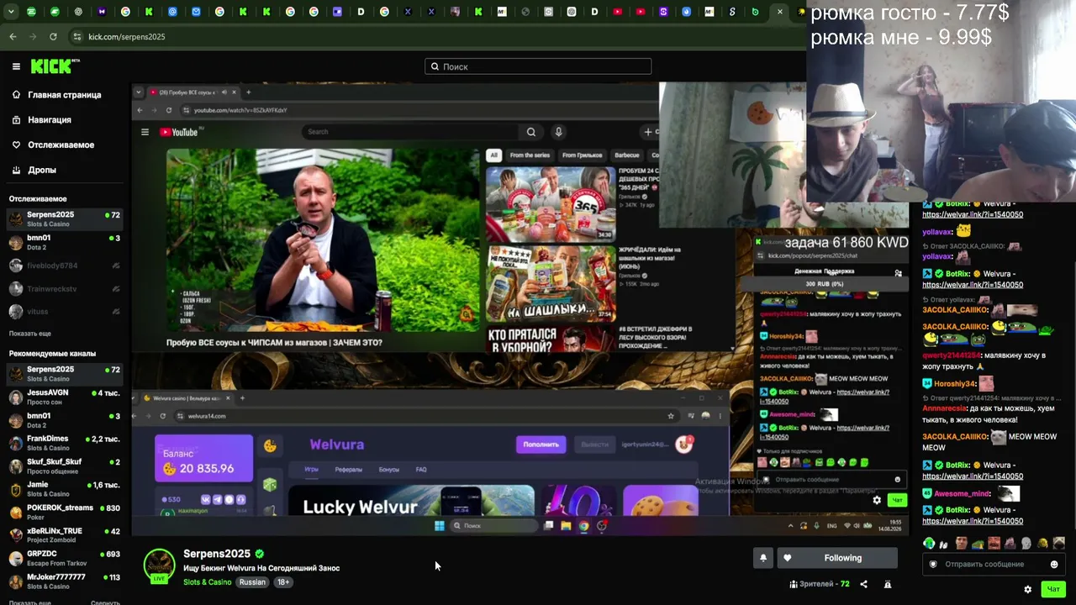Click the Пополнить button on Welvura

[541, 445]
